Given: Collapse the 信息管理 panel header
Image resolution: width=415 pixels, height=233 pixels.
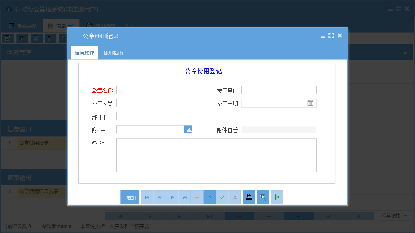Looking at the screenshot, I should 406,52.
